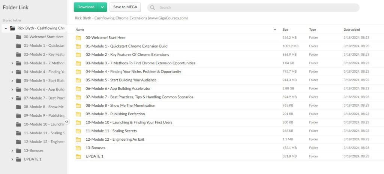Click the search magnifier icon

click(152, 7)
